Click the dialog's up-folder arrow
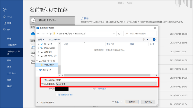Screen dimensions: 193x108 pos(50,33)
